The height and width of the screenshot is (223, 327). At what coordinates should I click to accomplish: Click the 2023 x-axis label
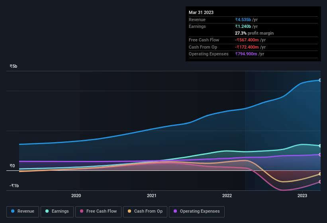pyautogui.click(x=302, y=196)
